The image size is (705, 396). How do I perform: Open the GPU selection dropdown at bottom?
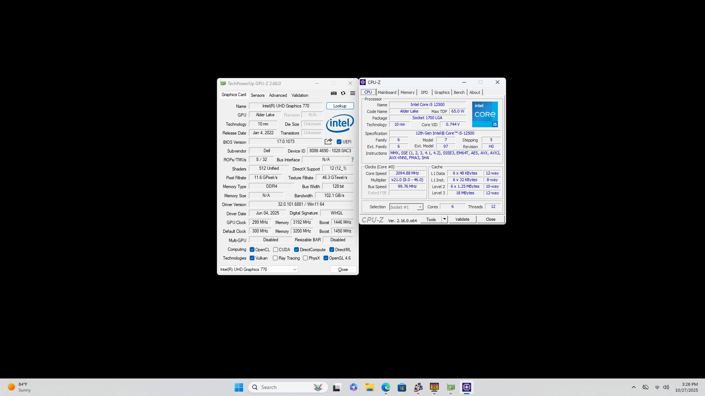pos(258,269)
